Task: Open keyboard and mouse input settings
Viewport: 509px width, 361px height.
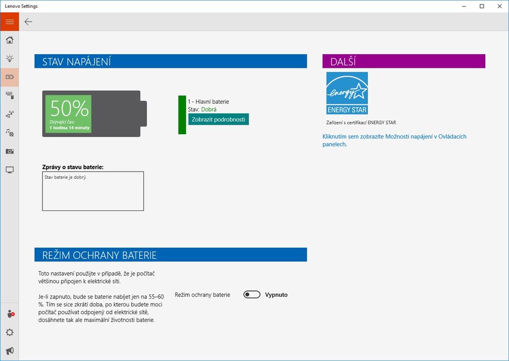Action: click(10, 95)
